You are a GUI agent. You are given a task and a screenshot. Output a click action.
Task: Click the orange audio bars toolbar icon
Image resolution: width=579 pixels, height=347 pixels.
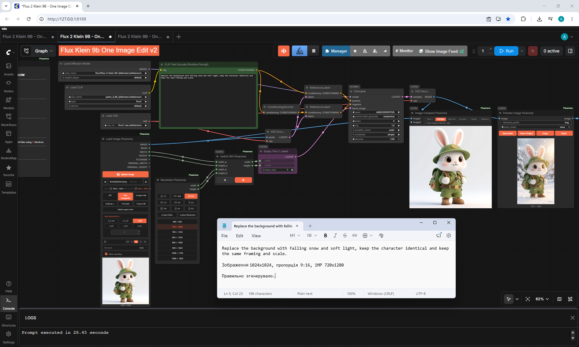pyautogui.click(x=283, y=51)
